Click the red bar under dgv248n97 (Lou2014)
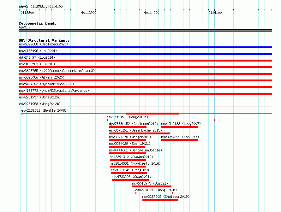The height and width of the screenshot is (212, 281). [x=145, y=61]
